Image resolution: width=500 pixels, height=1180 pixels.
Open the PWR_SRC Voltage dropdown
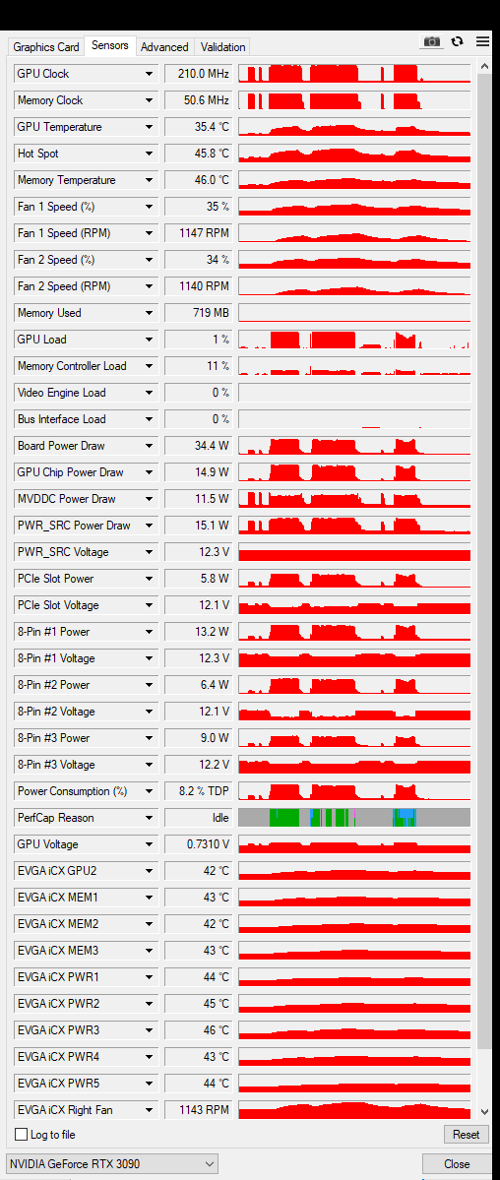[x=149, y=552]
